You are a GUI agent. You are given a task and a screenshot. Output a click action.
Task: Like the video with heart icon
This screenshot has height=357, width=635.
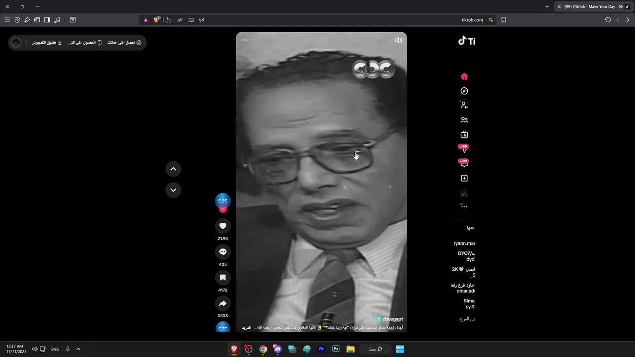coord(223,226)
